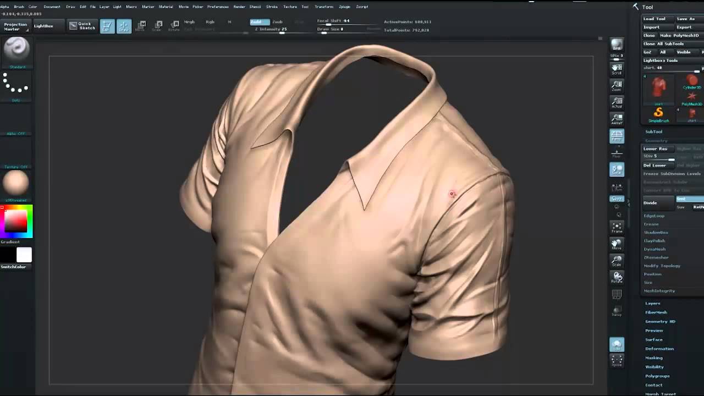Viewport: 704px width, 396px height.
Task: Expand the Geometry HD section
Action: (660, 321)
